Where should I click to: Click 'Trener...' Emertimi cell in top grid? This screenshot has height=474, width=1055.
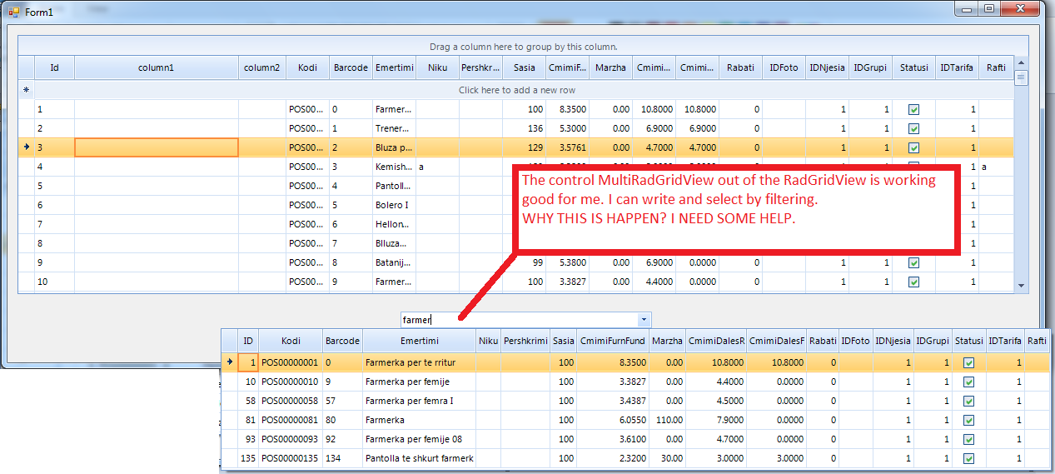[x=394, y=128]
